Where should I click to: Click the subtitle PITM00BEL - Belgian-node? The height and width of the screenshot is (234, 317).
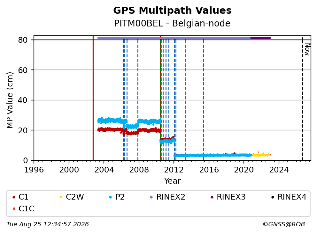pyautogui.click(x=172, y=23)
